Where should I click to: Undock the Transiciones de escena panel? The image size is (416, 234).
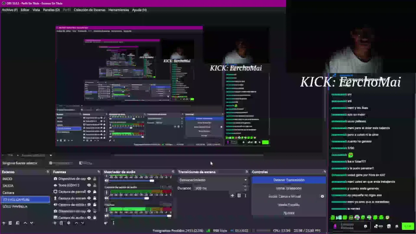click(247, 172)
